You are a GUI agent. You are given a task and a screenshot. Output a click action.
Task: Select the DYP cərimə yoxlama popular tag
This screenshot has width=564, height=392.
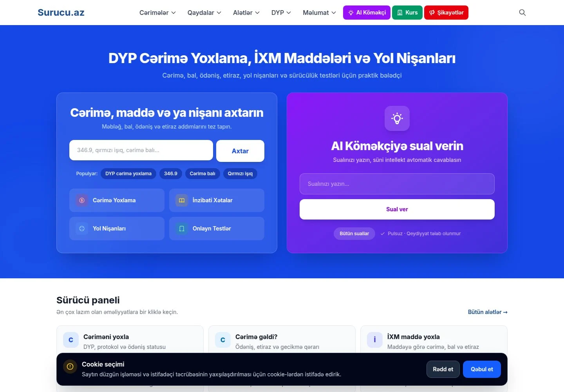[x=128, y=174]
